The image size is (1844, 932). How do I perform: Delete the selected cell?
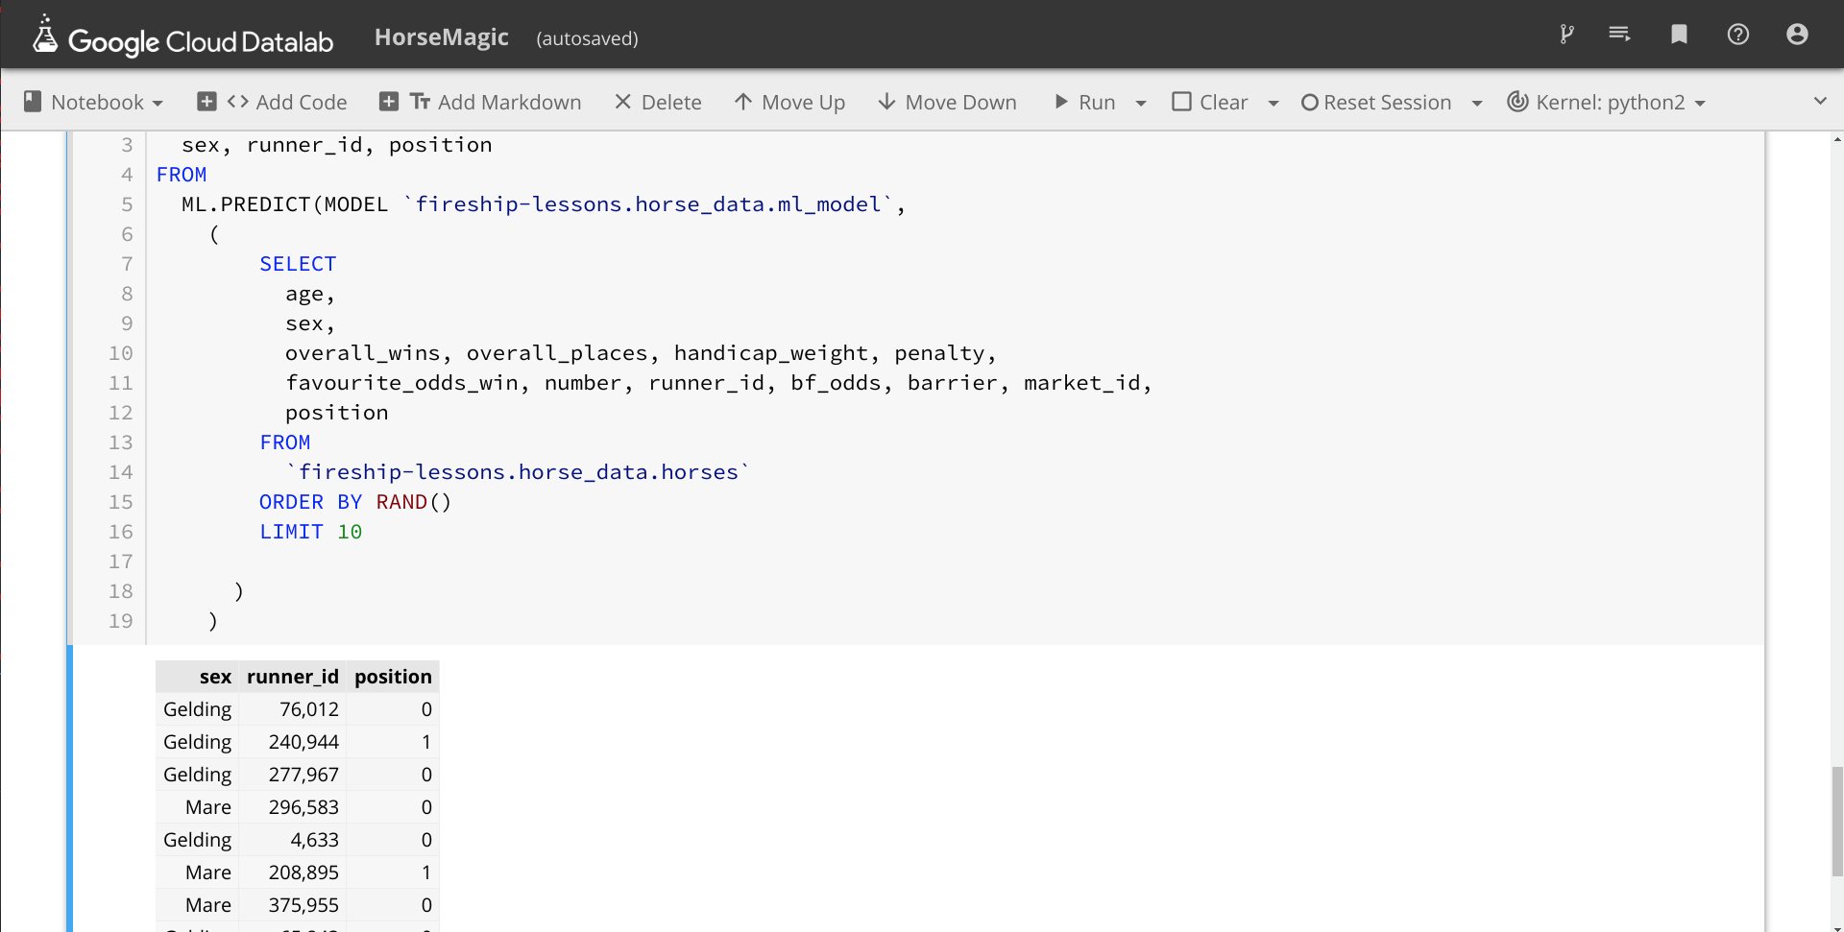658,102
